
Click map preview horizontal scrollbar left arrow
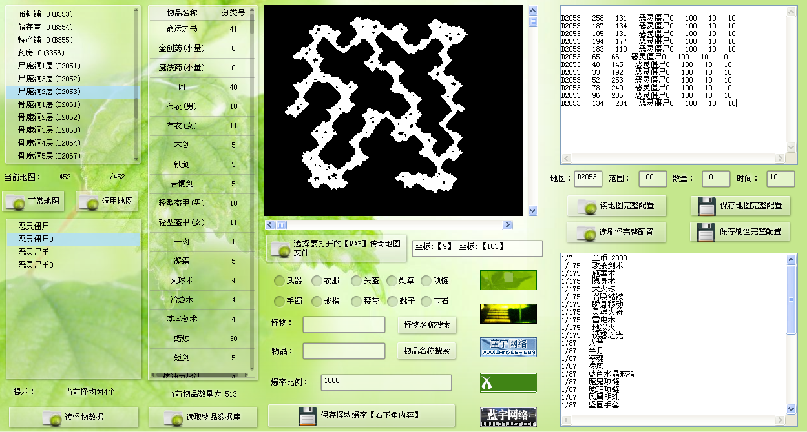tap(271, 225)
